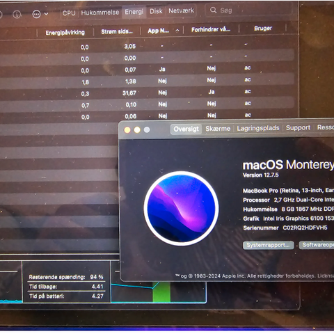Open the Lagringsplads tab
Screen dimensions: 334x334
click(x=258, y=128)
